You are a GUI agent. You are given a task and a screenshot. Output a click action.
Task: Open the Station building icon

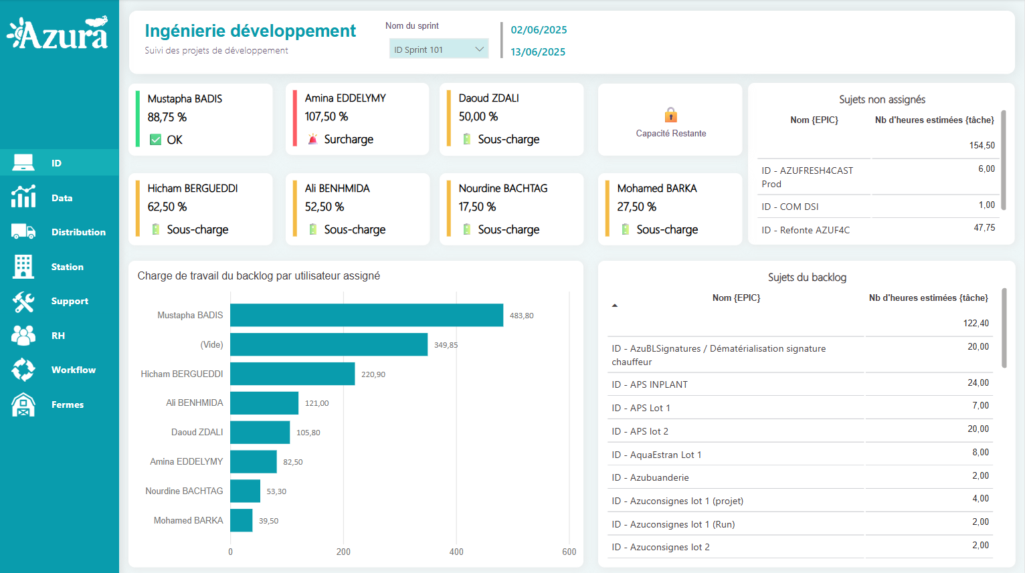click(23, 266)
